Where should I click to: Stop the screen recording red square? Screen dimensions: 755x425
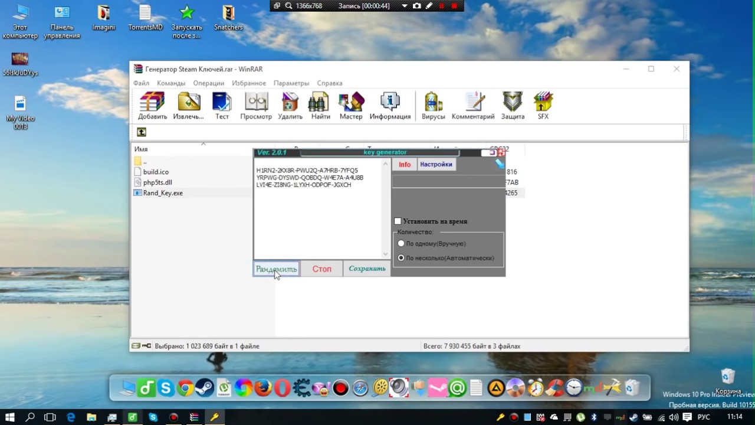[454, 5]
